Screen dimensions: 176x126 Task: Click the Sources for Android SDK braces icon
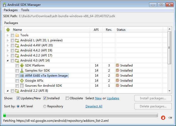[22, 86]
